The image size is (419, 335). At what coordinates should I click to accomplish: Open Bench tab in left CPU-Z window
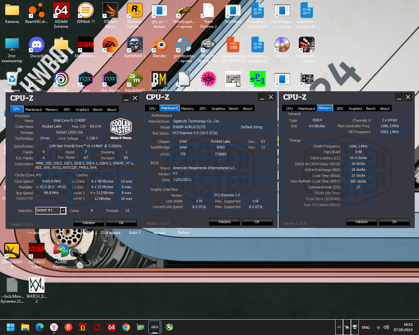pos(98,110)
